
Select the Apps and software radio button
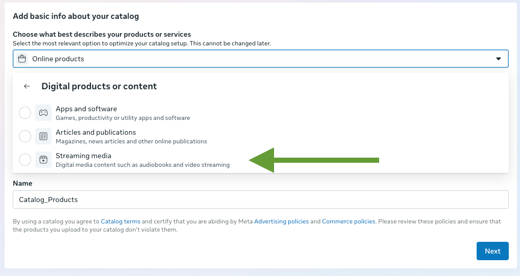pos(25,113)
